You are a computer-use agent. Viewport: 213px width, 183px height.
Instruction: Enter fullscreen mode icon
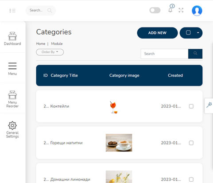click(x=181, y=10)
